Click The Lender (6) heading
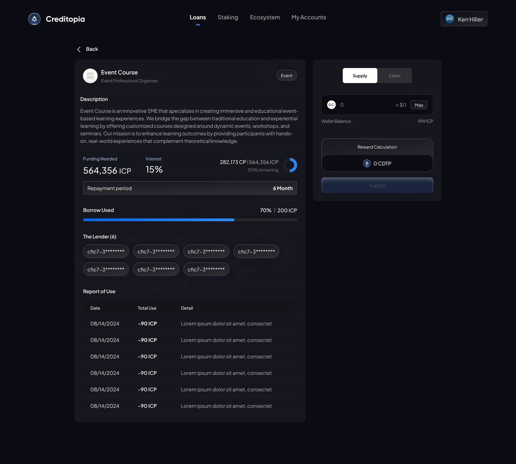This screenshot has height=464, width=516. click(100, 237)
